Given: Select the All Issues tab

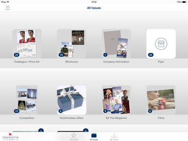Looking at the screenshot, I should click(x=94, y=137).
